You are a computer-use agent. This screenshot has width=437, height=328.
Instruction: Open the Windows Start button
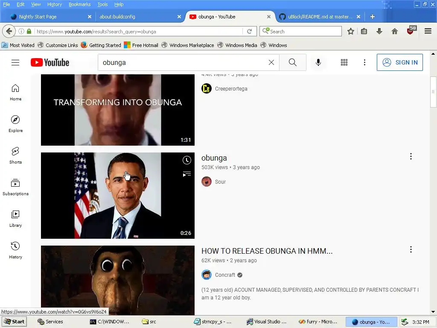point(14,322)
